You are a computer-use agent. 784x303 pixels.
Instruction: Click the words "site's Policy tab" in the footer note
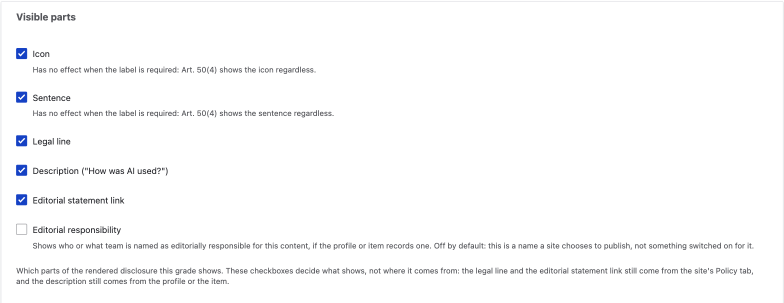click(723, 271)
